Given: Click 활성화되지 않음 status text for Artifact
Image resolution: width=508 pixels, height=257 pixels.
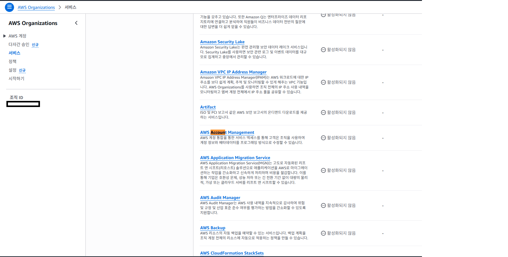Looking at the screenshot, I should click(x=341, y=112).
